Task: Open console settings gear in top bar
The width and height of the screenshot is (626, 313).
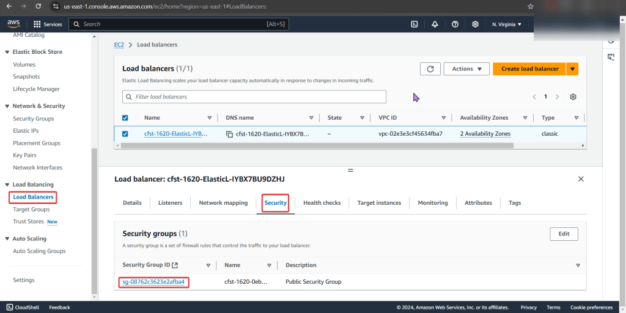Action: pyautogui.click(x=475, y=24)
